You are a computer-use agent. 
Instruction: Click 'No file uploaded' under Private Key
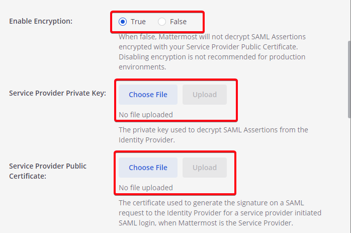tap(146, 115)
